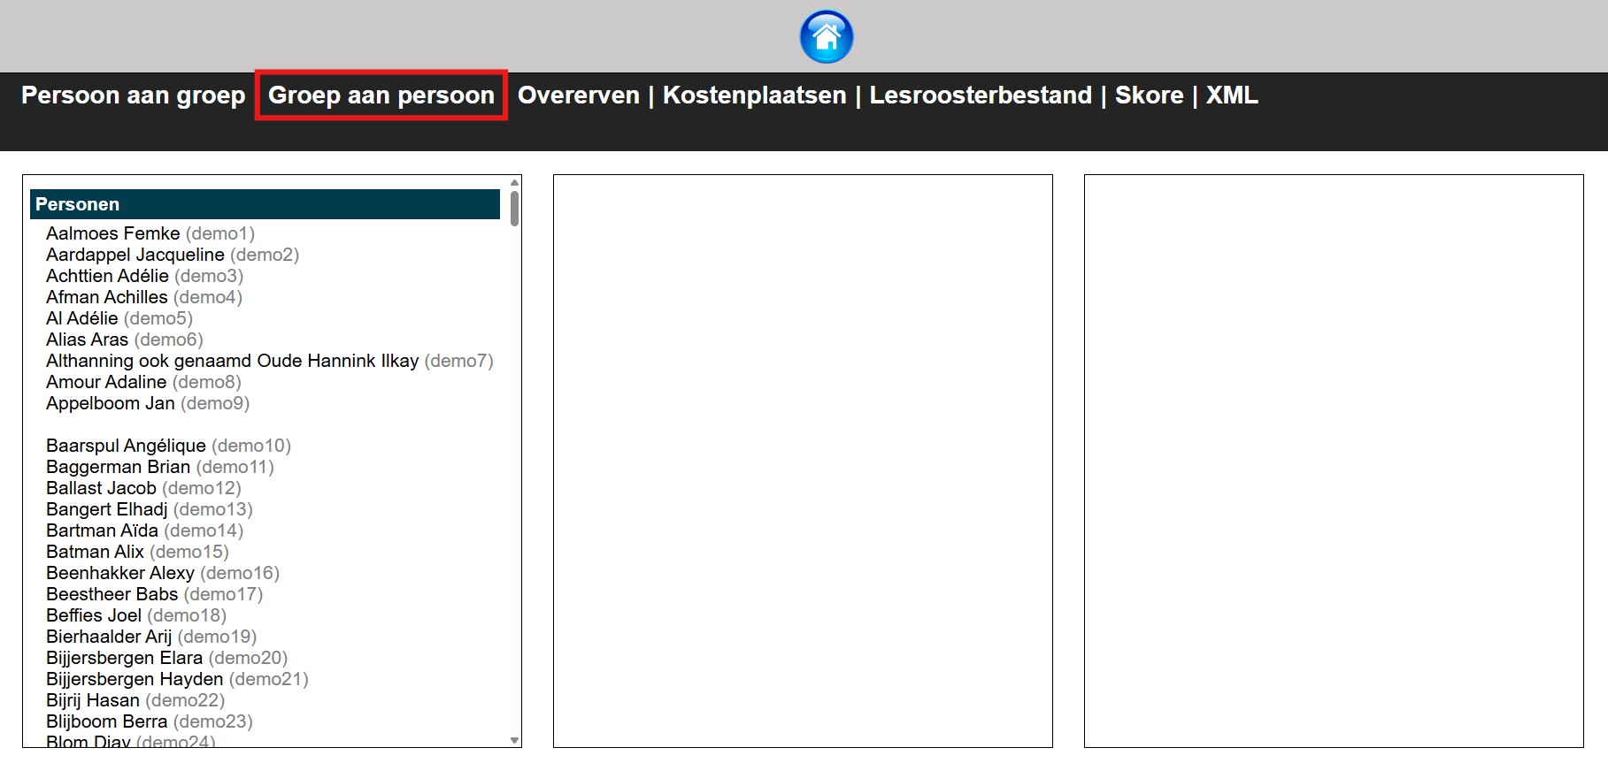Open Lesroosterbestand page
The height and width of the screenshot is (763, 1608).
point(980,95)
